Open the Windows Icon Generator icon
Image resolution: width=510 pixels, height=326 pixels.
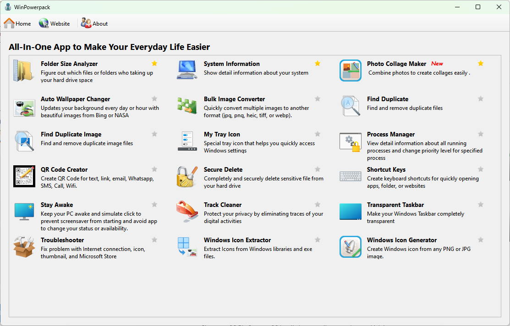[350, 247]
